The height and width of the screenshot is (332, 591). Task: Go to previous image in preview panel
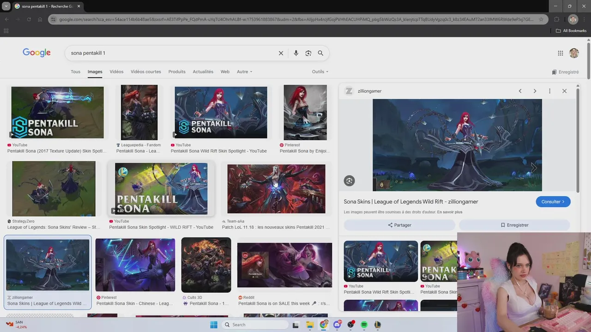(x=520, y=91)
